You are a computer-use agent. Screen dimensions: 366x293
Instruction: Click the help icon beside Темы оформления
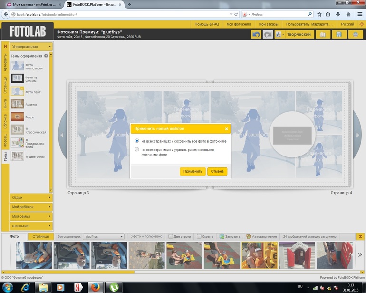46,56
